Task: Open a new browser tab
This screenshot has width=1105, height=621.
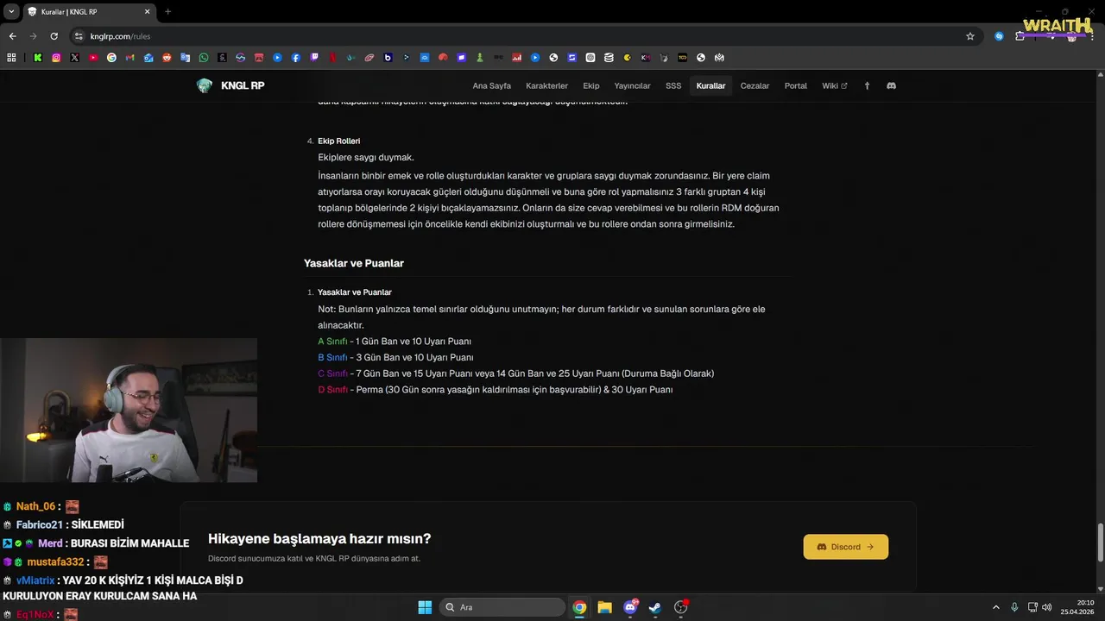Action: click(167, 11)
